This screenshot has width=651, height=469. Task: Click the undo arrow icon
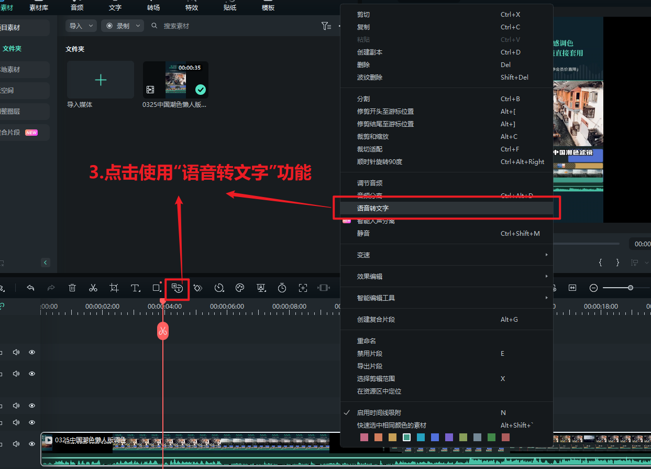click(x=30, y=288)
